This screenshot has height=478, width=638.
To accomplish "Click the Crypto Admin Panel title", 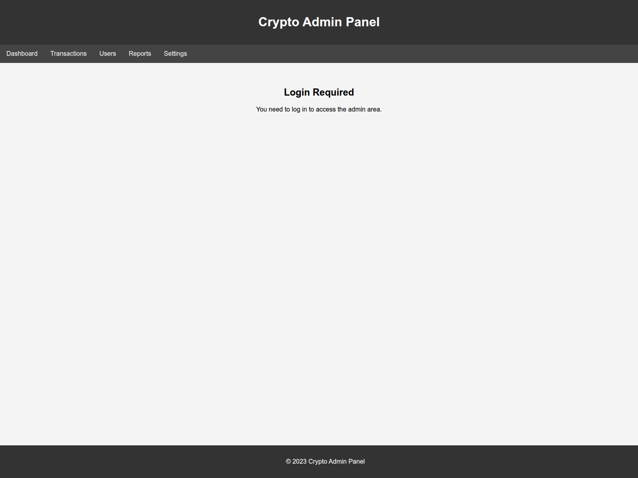I will pyautogui.click(x=319, y=22).
